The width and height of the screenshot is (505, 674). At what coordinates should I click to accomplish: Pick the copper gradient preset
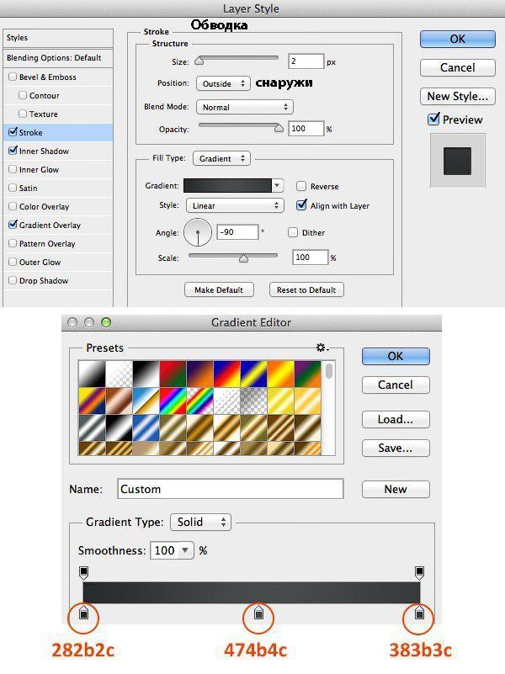(x=119, y=401)
